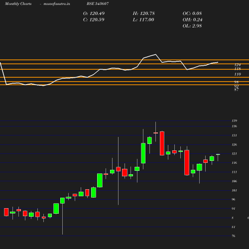Click the 81 price label on candlestick axis
Viewport: 249px width, 249px height.
coord(234,227)
